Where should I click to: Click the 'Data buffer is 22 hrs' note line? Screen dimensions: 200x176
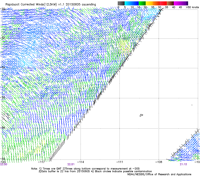(x=95, y=171)
